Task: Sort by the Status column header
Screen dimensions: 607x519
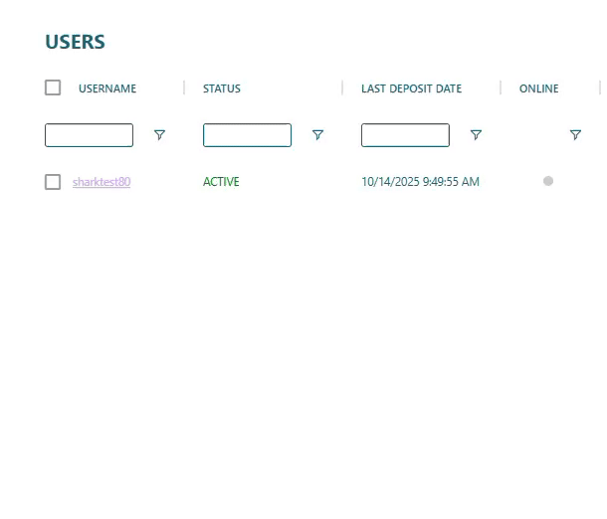Action: [x=222, y=88]
